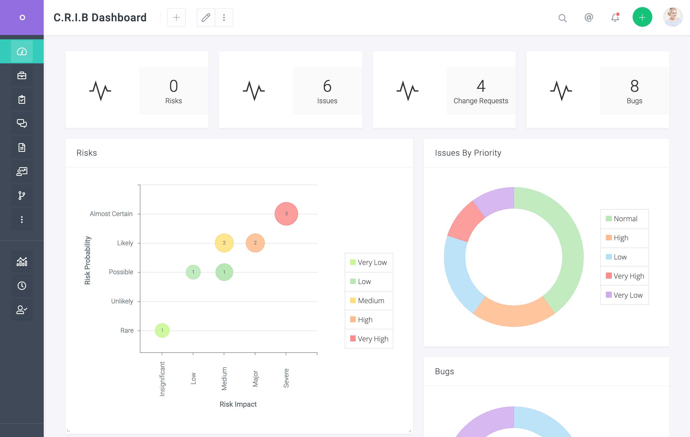Viewport: 690px width, 437px height.
Task: Open the clock time tracking icon
Action: click(22, 286)
